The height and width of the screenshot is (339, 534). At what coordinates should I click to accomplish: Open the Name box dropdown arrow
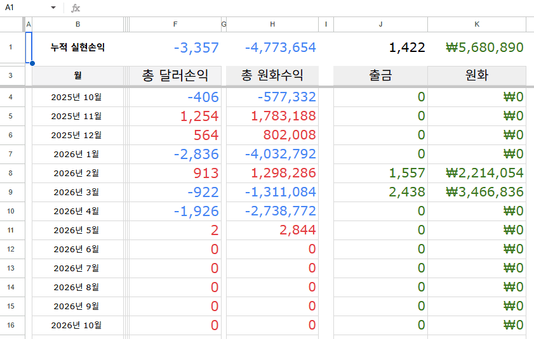pos(53,8)
